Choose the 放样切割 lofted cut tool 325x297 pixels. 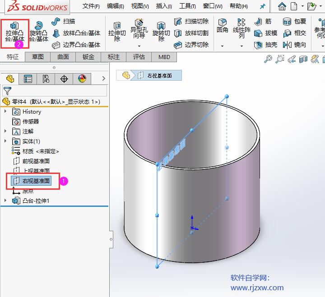pyautogui.click(x=191, y=33)
